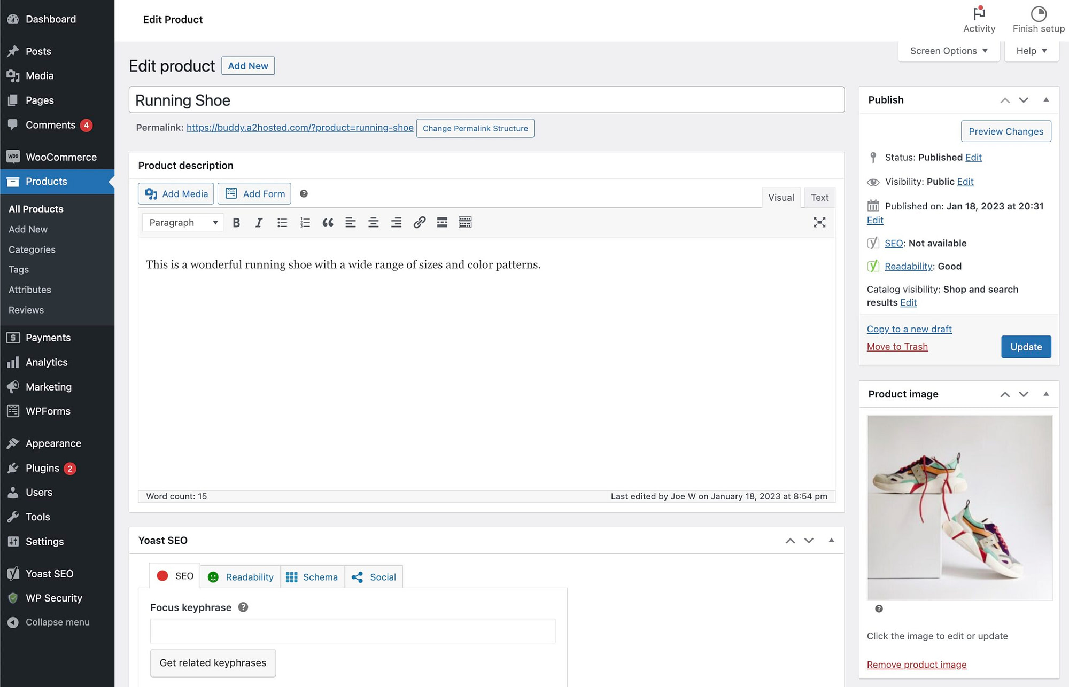Expand the Paragraph format dropdown
Screen dimensions: 1069x687
182,223
